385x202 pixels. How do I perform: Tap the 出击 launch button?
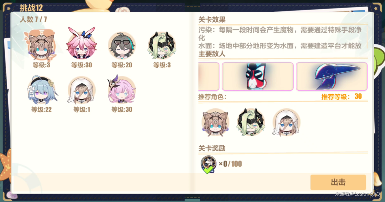tap(338, 182)
